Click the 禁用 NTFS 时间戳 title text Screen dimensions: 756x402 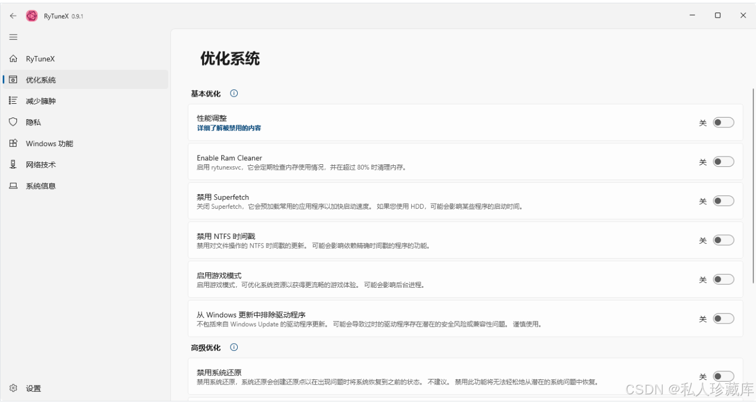click(226, 236)
